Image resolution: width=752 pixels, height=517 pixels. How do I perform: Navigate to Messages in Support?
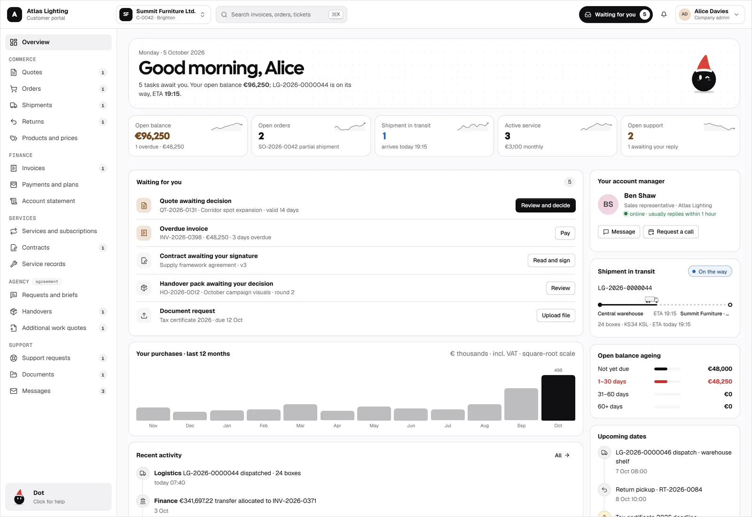click(59, 391)
